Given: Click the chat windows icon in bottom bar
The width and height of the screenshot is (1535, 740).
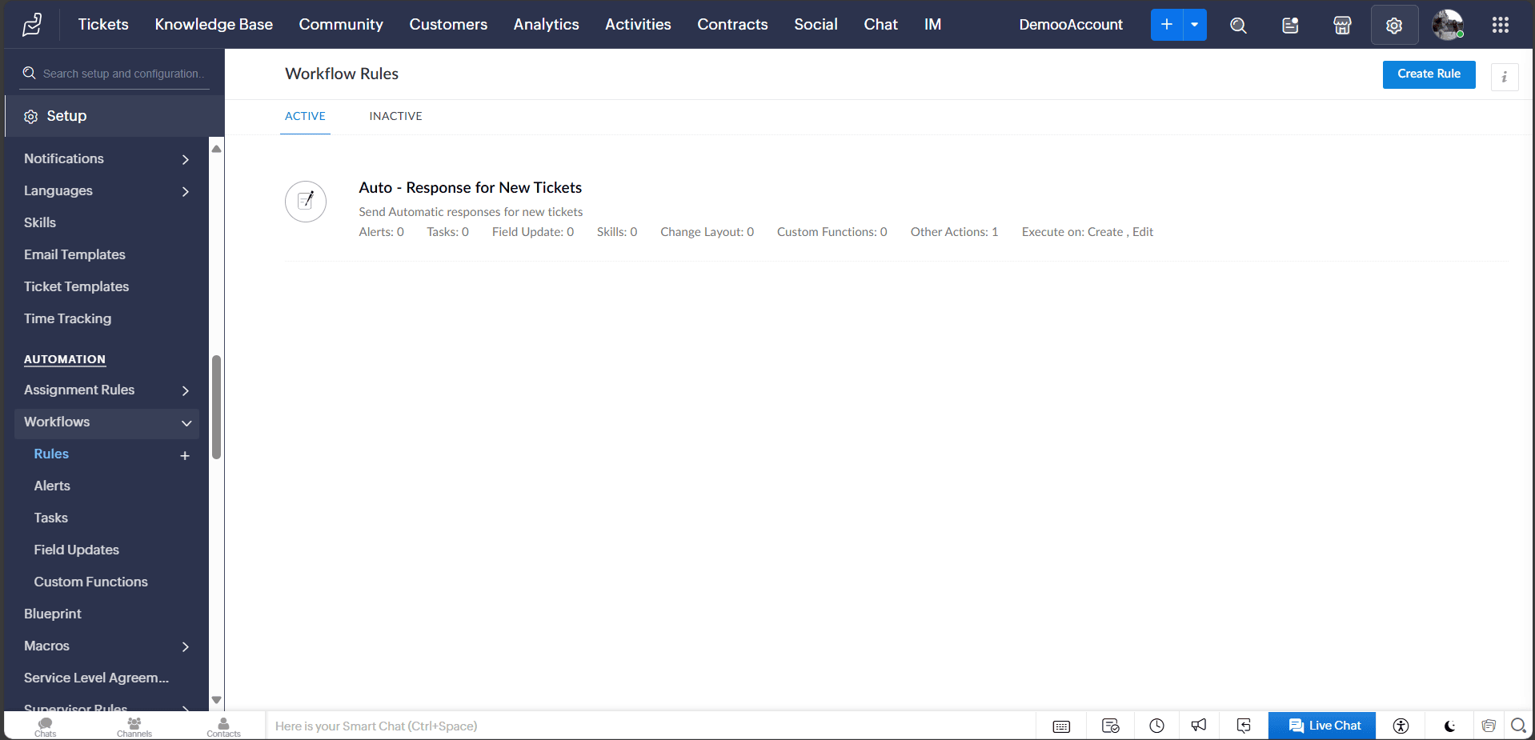Looking at the screenshot, I should tap(1489, 726).
